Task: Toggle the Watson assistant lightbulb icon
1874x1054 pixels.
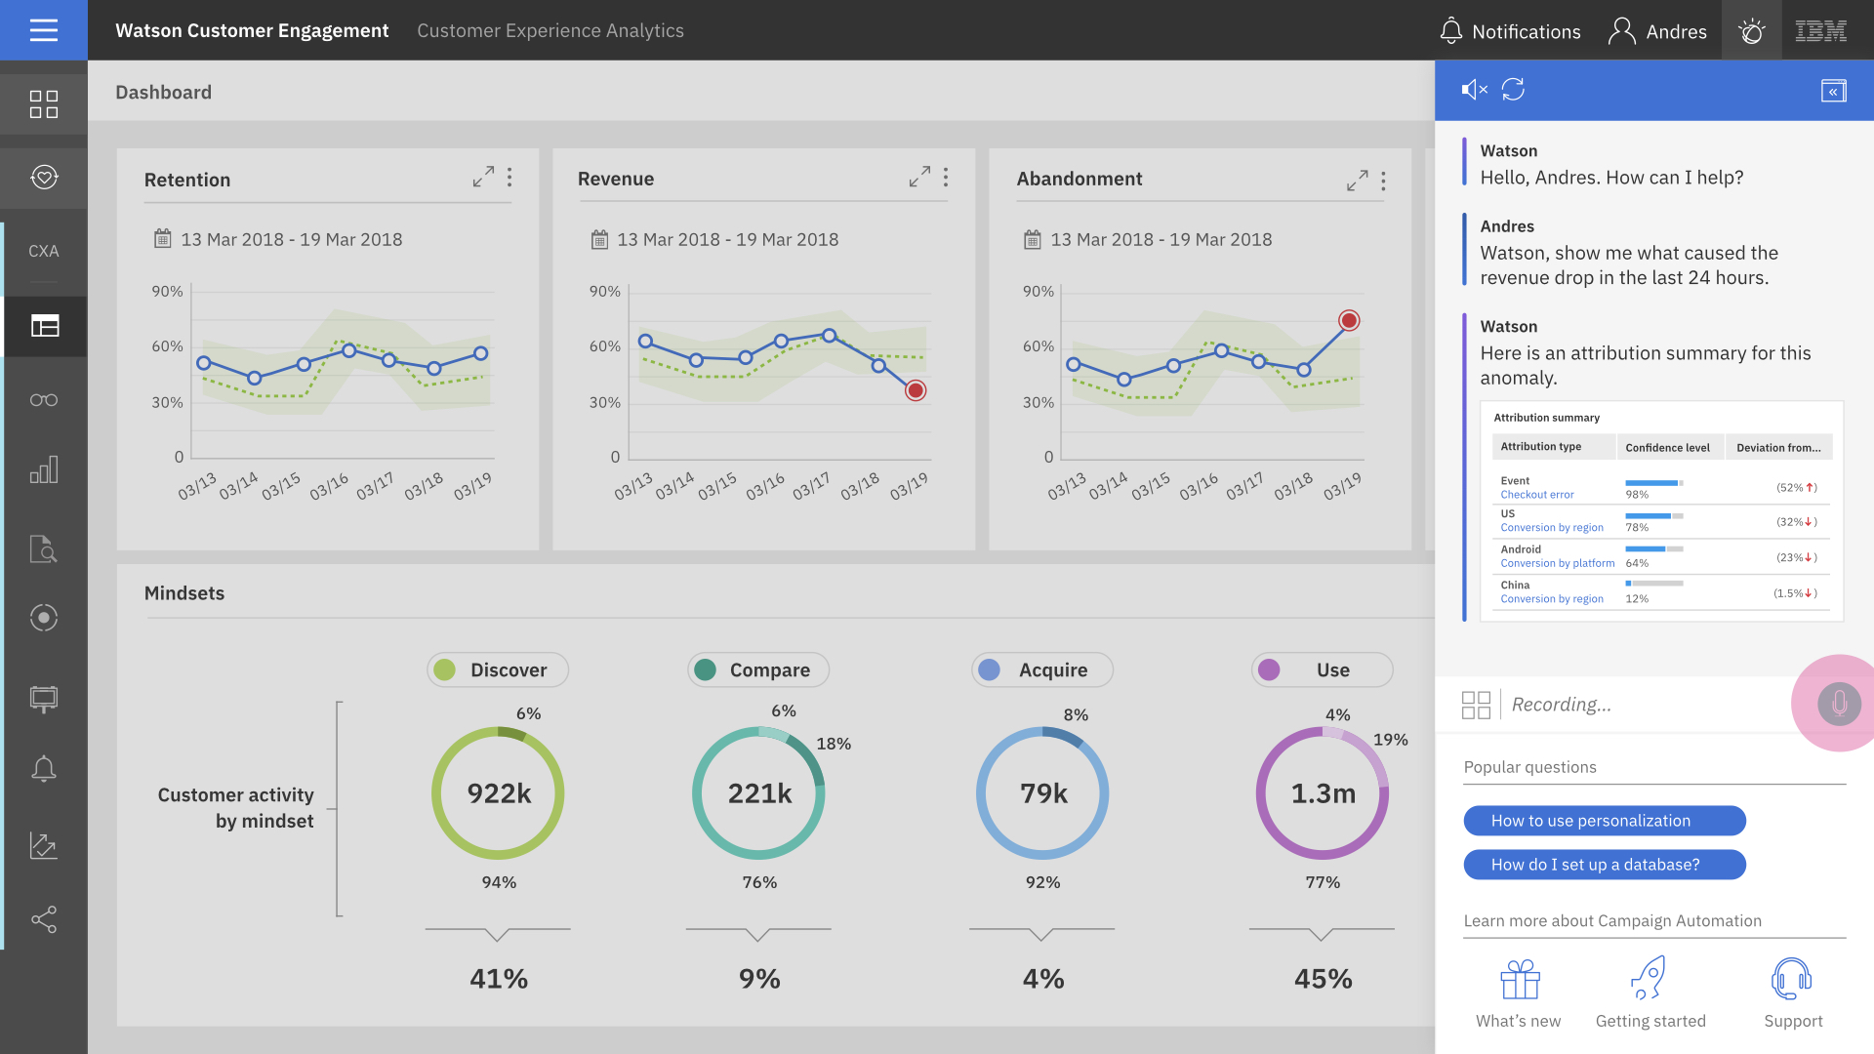Action: (1752, 31)
